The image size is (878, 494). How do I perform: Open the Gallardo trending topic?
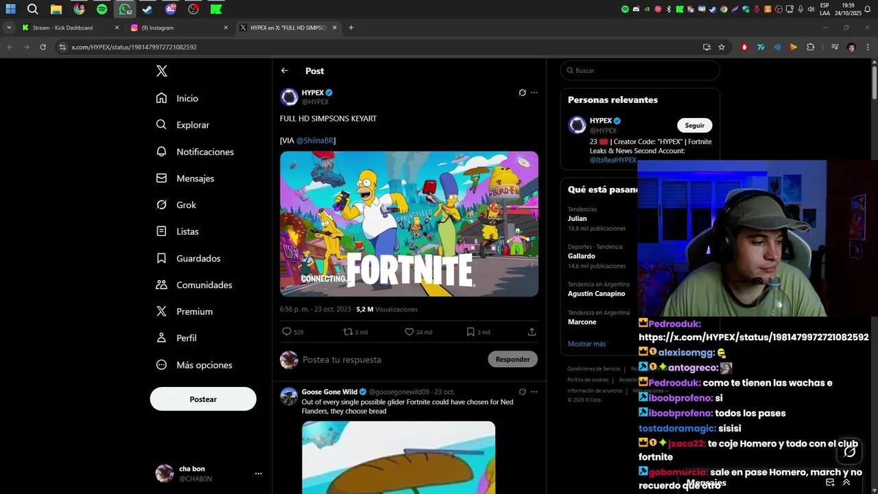(582, 256)
